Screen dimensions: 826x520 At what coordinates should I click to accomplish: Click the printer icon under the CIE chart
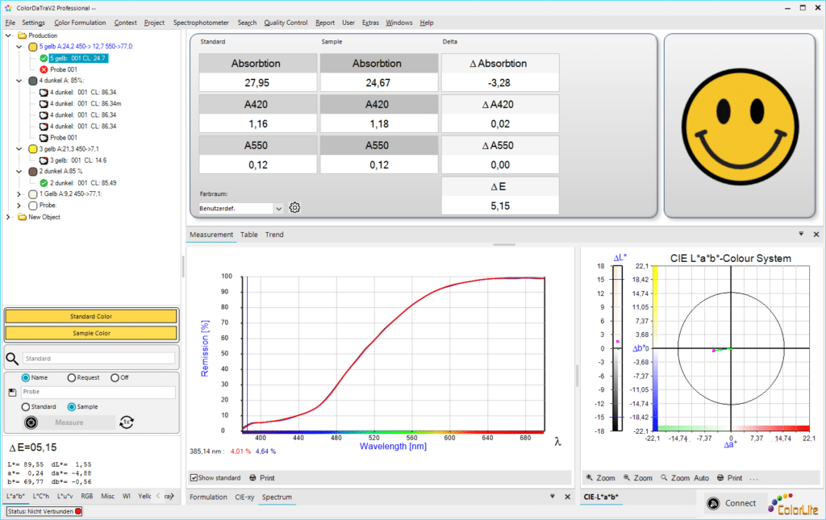coord(720,478)
